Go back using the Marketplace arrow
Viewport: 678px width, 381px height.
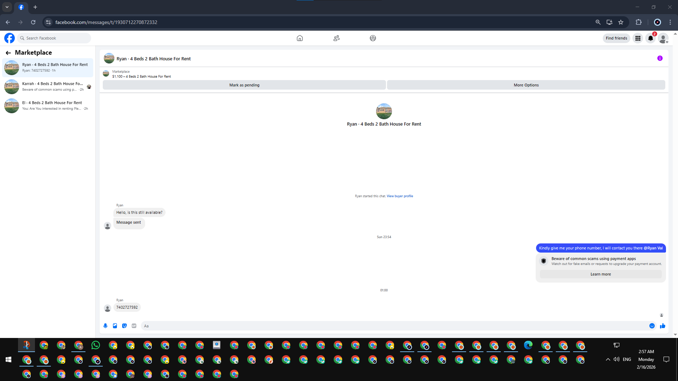point(8,53)
